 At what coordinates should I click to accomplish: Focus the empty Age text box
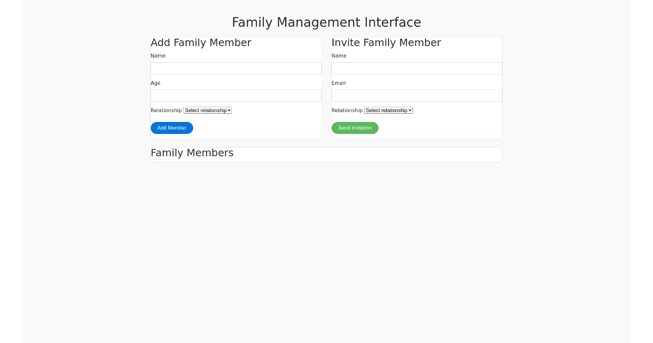236,95
